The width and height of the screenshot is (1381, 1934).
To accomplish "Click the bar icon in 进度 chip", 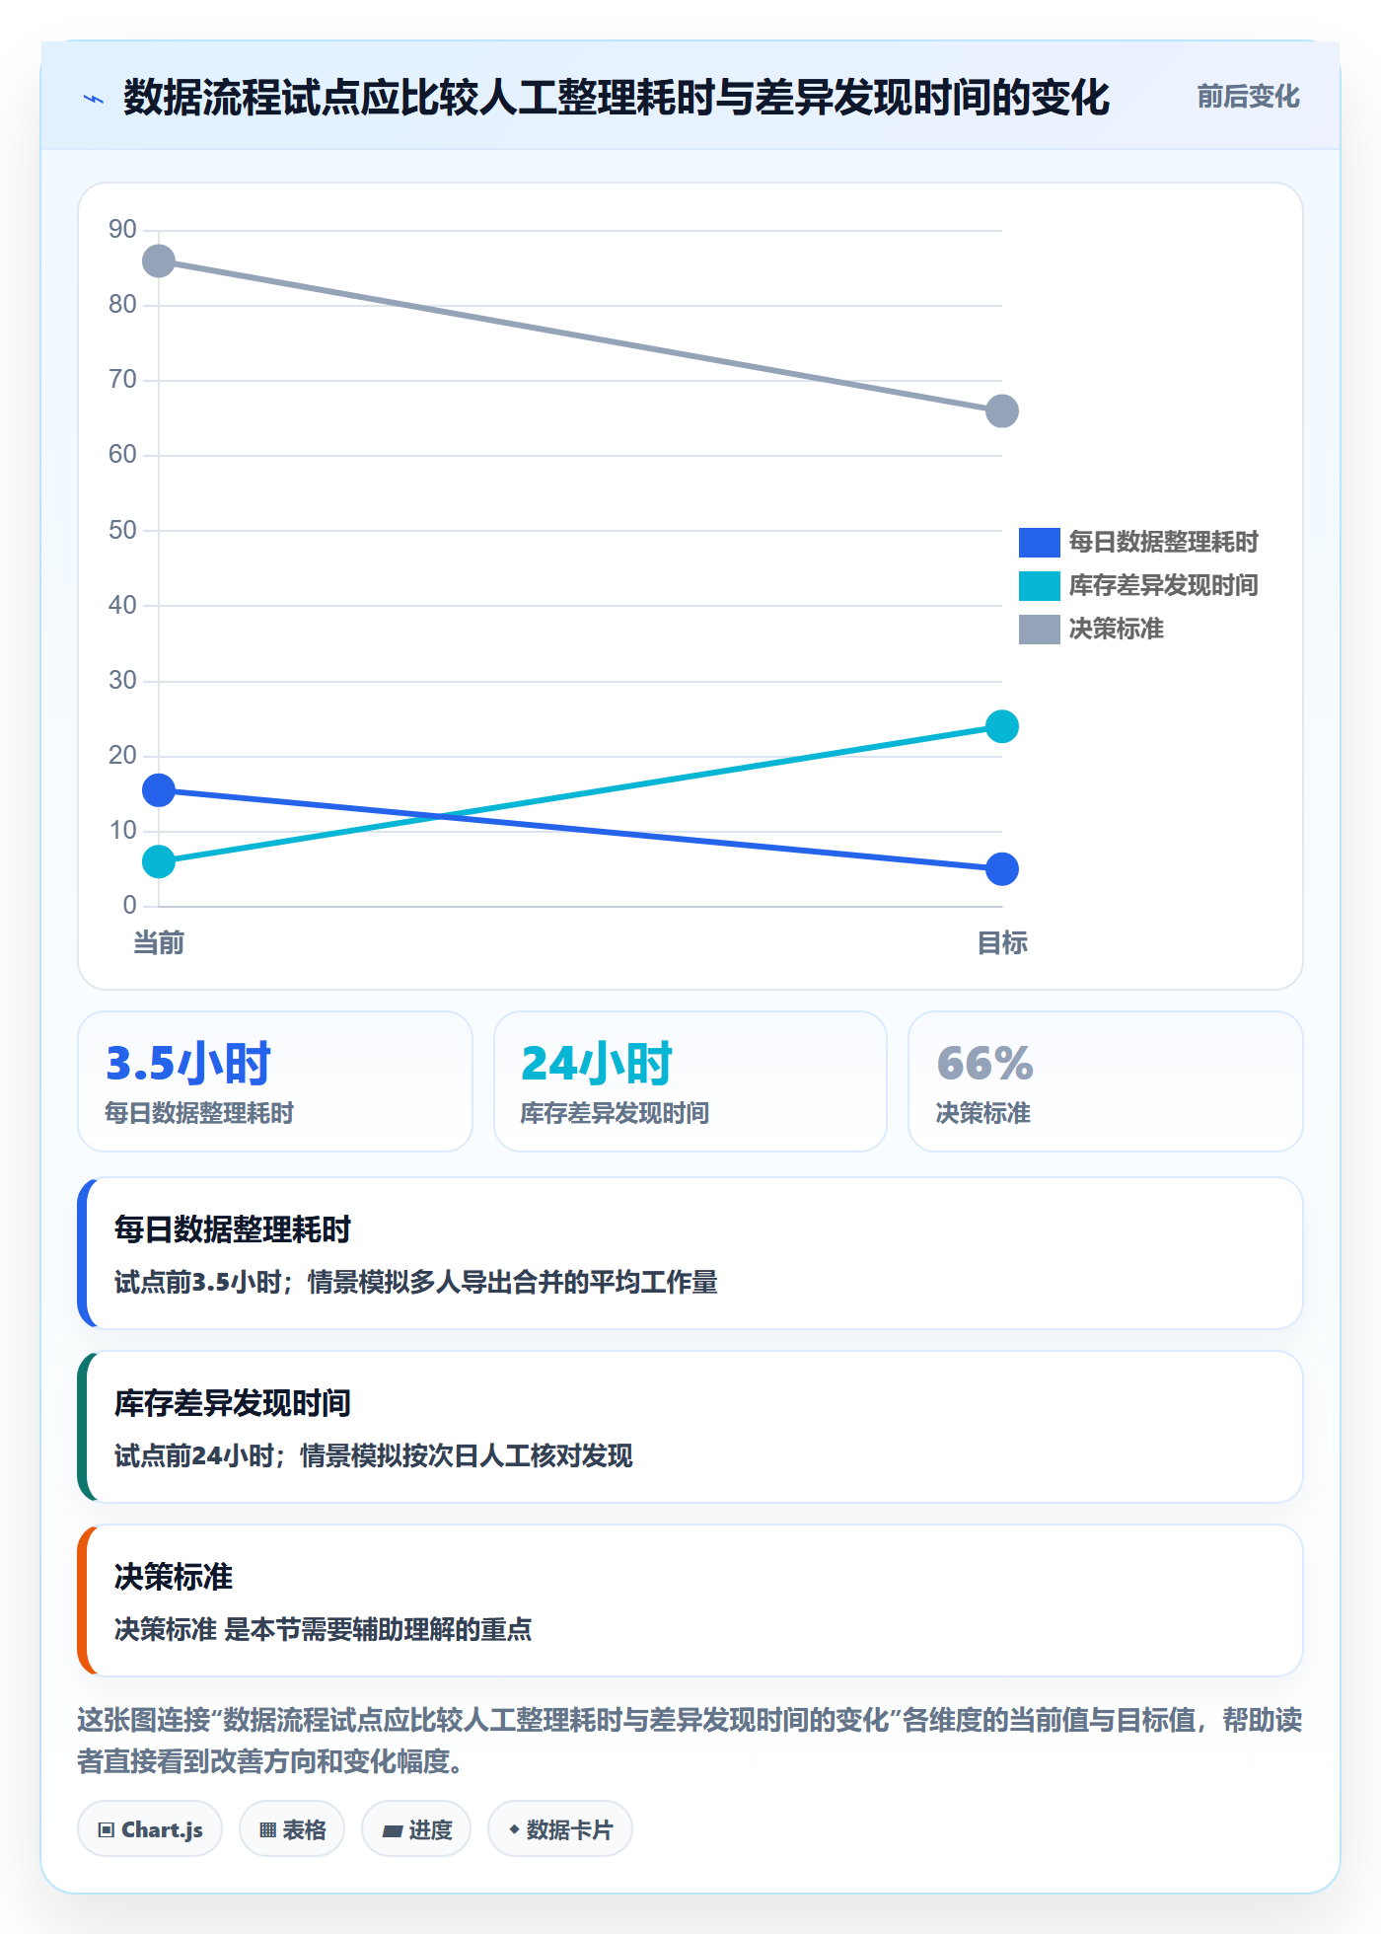I will [393, 1831].
